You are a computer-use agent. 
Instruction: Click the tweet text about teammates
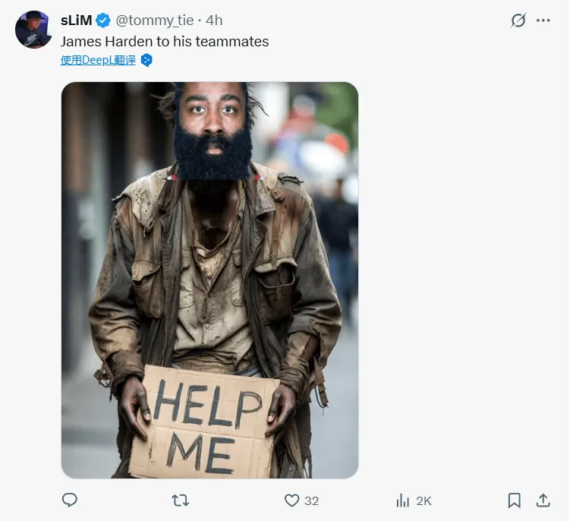click(x=165, y=41)
